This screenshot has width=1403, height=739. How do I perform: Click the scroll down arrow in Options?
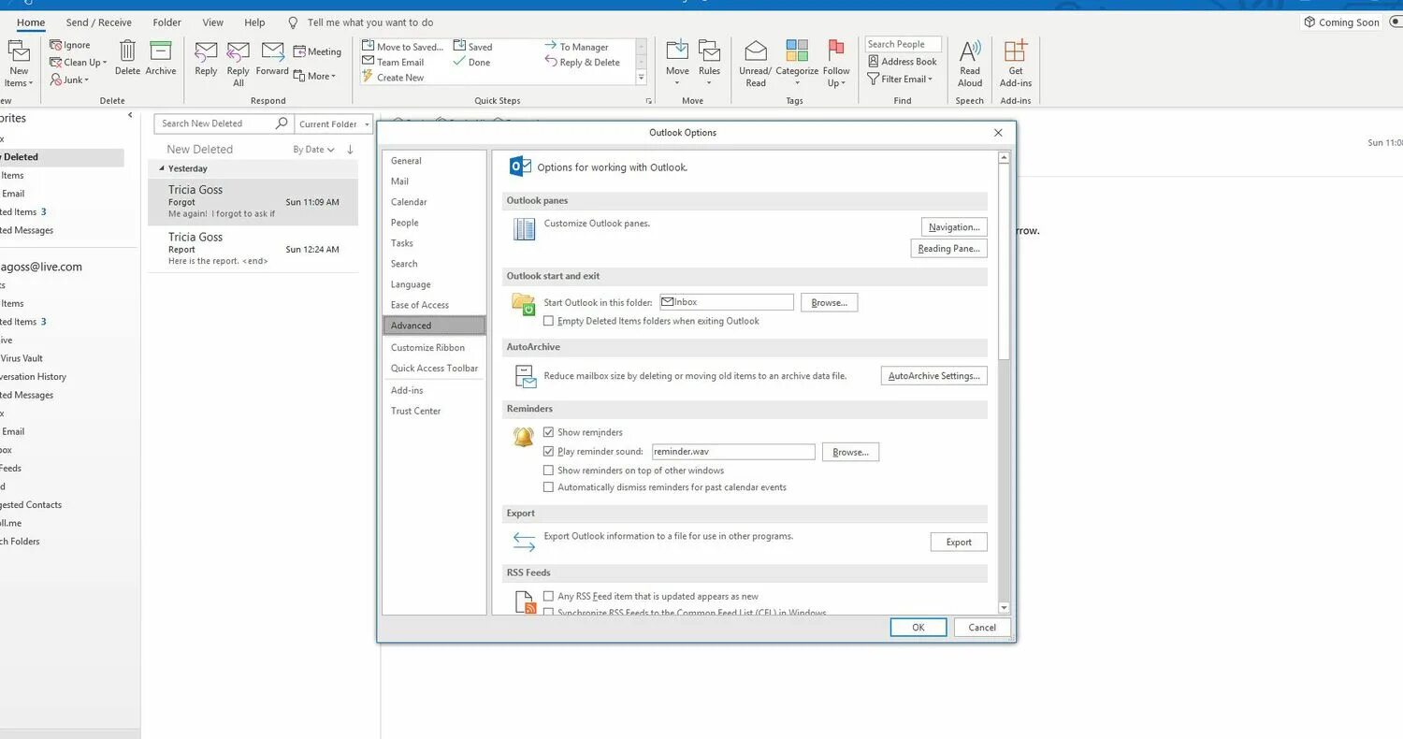1005,608
